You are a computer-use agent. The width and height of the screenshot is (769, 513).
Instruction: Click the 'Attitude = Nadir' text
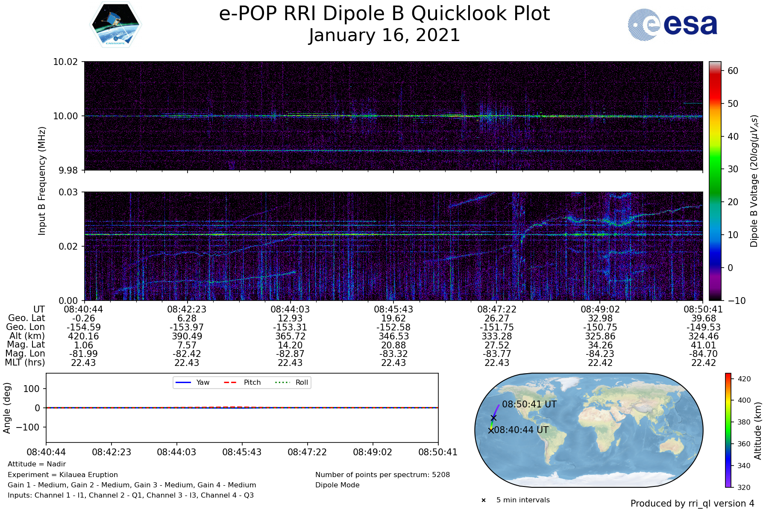tap(37, 464)
